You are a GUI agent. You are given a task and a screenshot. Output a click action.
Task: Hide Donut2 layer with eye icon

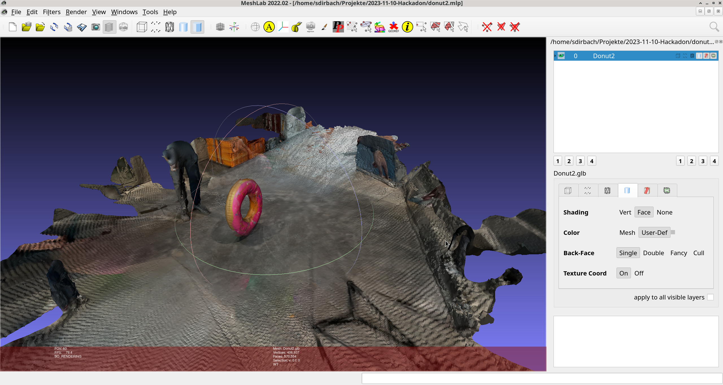(x=561, y=56)
